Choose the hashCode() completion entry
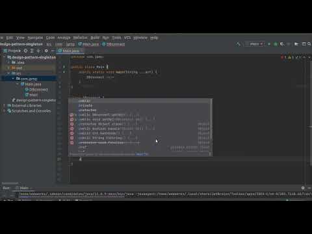312x234 pixels. pyautogui.click(x=140, y=133)
